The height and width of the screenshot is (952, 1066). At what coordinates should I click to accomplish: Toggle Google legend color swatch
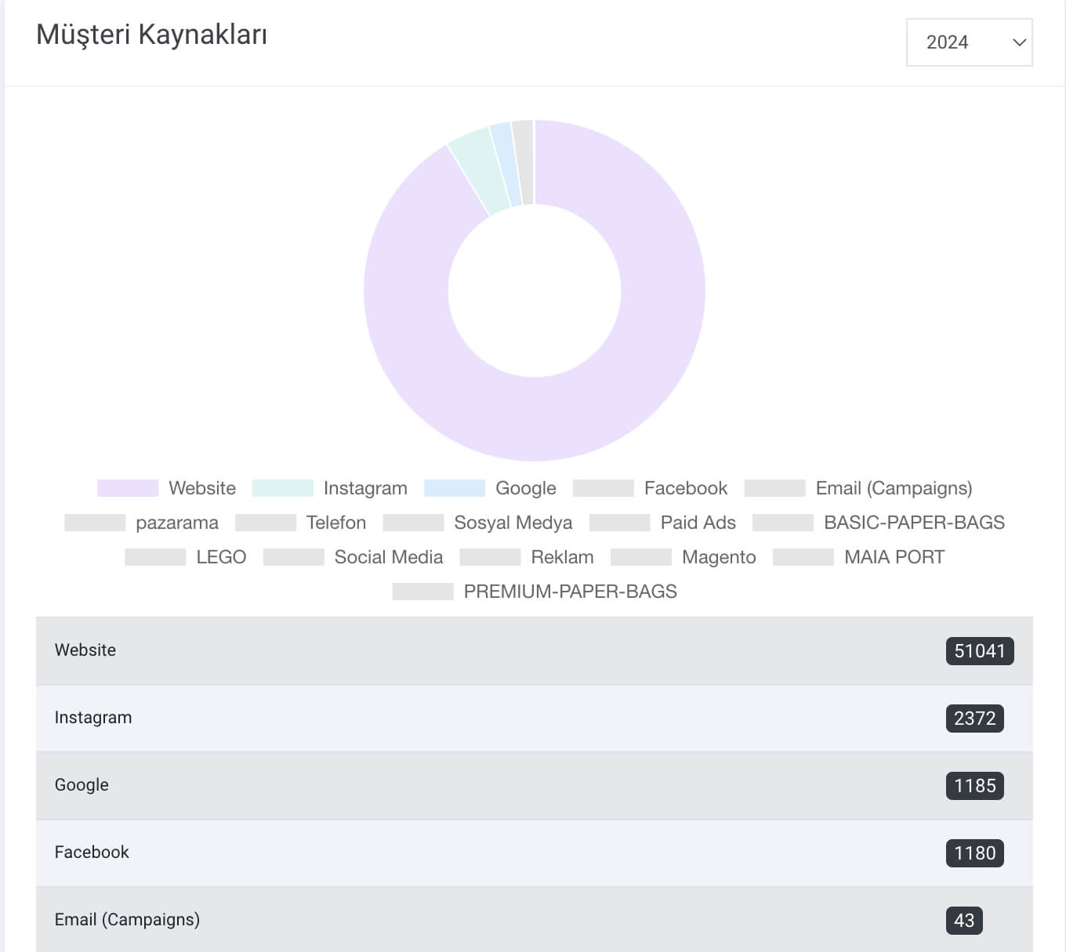455,488
